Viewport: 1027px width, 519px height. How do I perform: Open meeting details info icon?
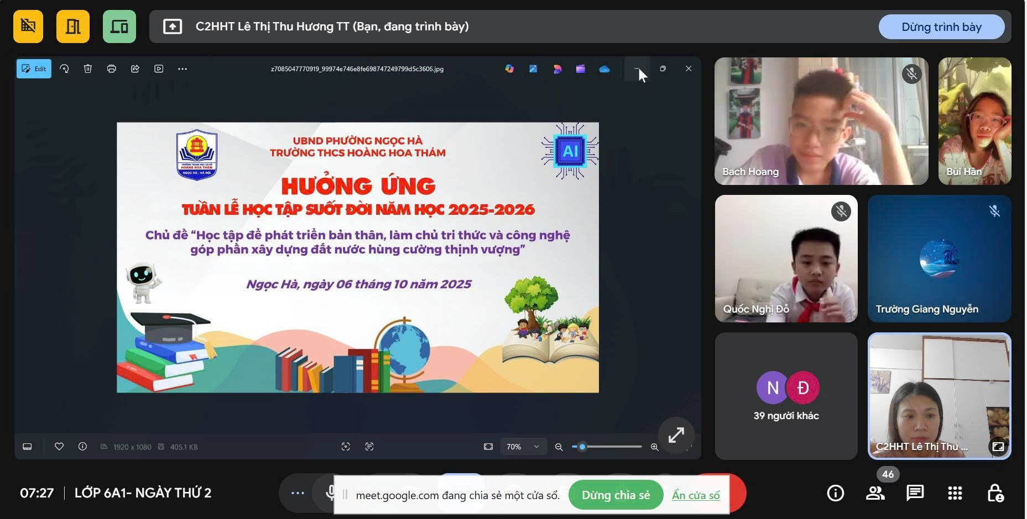(x=835, y=492)
